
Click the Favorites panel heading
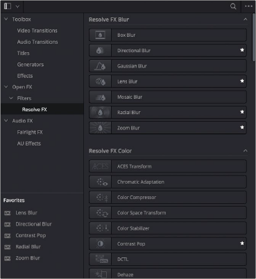14,200
